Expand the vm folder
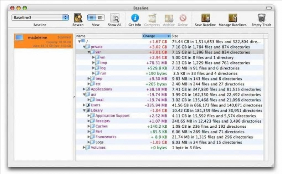This screenshot has width=282, height=174. (x=93, y=57)
